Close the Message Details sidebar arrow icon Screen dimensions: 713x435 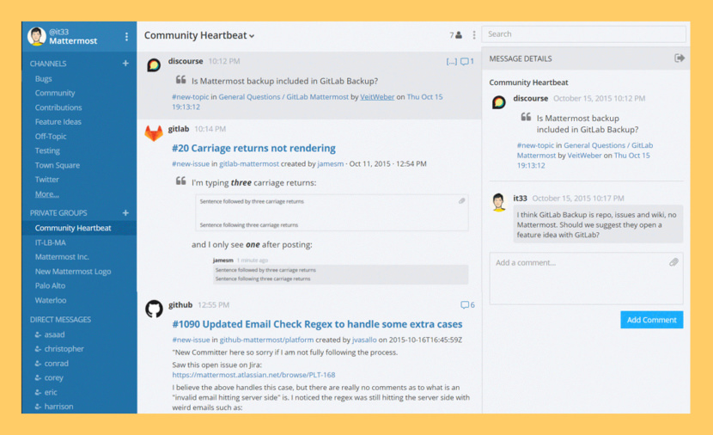[x=679, y=58]
